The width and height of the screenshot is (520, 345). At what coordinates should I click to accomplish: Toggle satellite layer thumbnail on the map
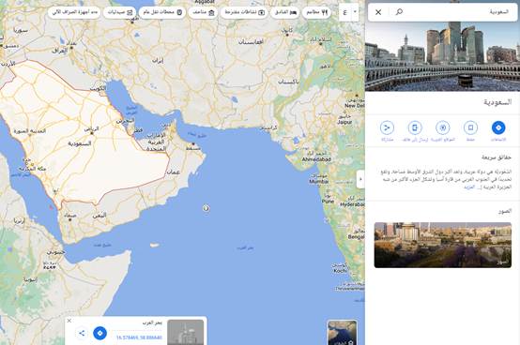click(342, 333)
